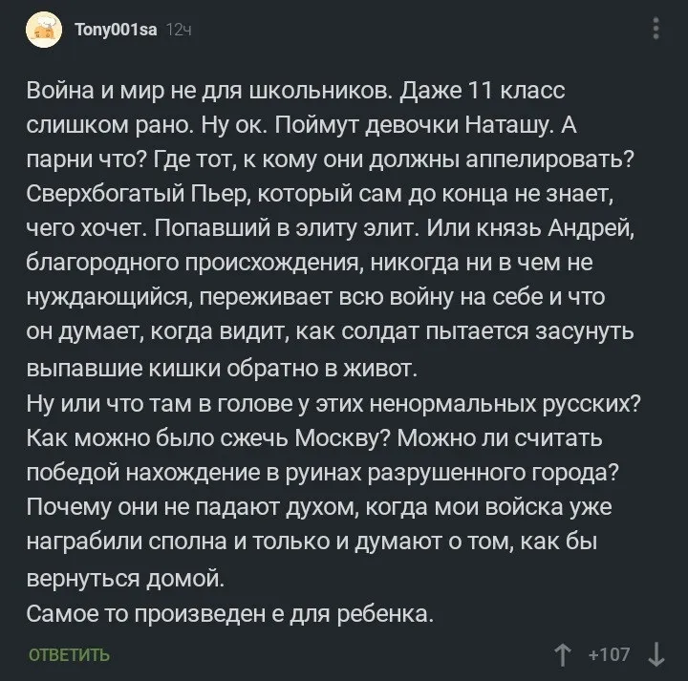Click the line starting 'Сверхбогатый Пьер'
688x681 pixels.
(320, 194)
